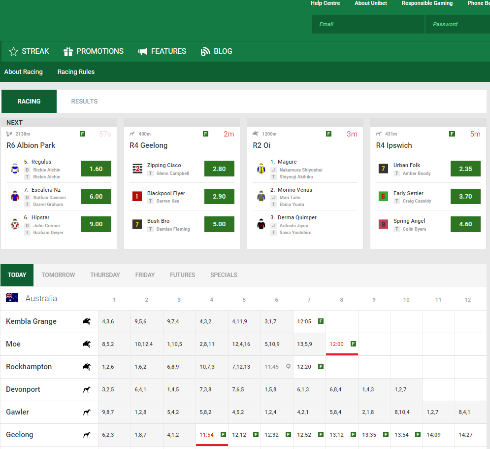The height and width of the screenshot is (449, 490).
Task: Click the fixed odds F badge on R6 Albion Park
Action: (83, 134)
